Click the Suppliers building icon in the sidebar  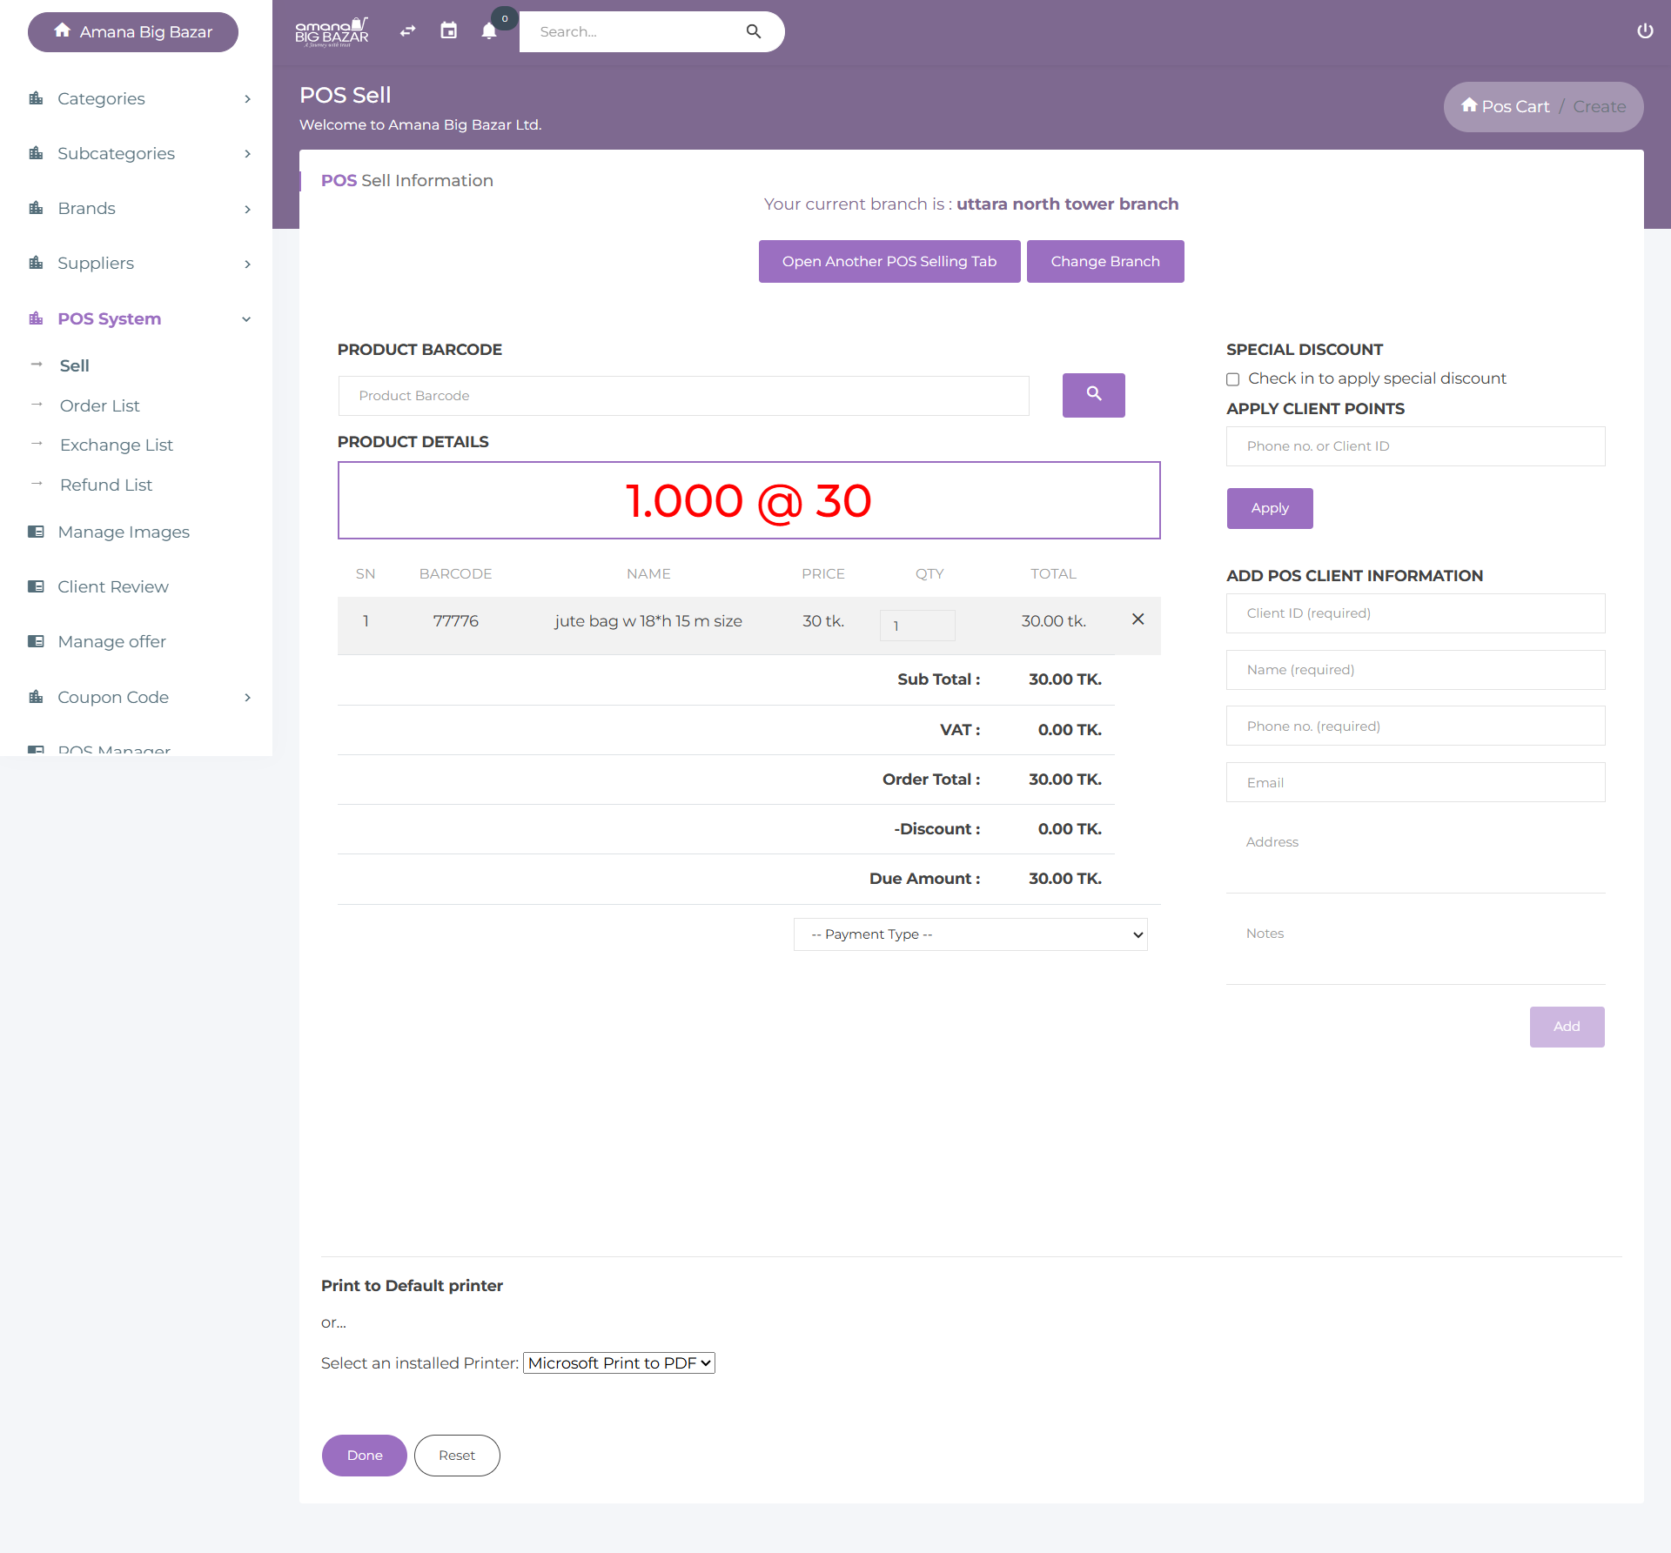36,263
